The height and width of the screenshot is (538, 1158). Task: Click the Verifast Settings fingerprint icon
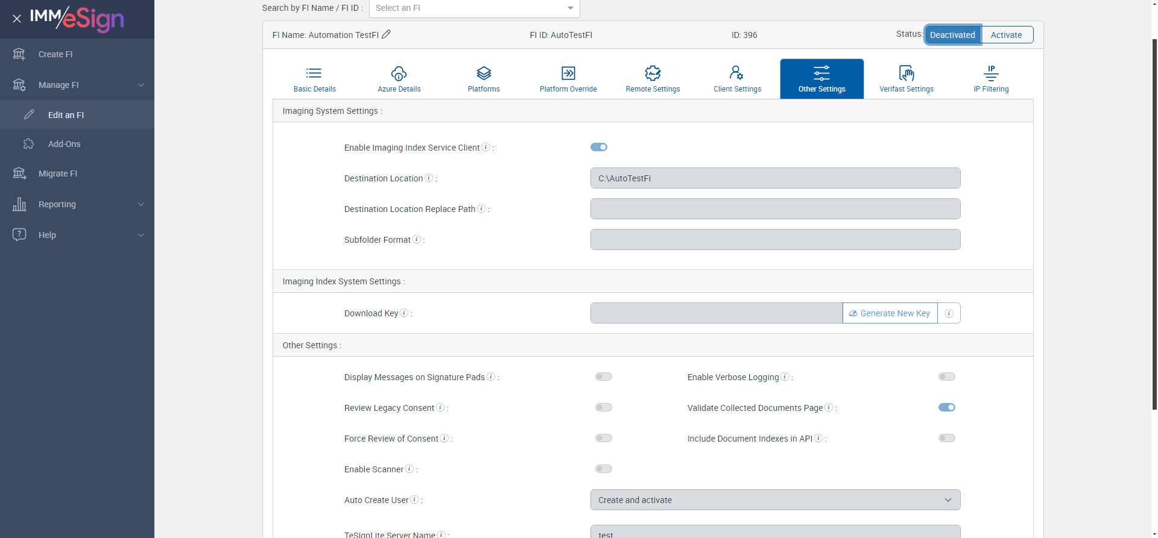[906, 74]
